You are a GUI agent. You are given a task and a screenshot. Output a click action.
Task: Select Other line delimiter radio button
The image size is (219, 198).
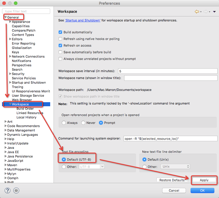coord(144,167)
